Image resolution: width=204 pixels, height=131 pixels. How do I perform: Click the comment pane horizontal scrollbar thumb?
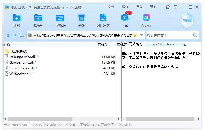tap(160, 119)
